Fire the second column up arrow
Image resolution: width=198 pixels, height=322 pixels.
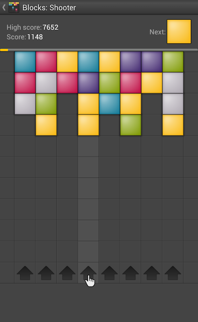coord(46,273)
